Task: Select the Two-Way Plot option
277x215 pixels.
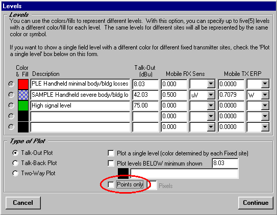Action: coord(15,173)
